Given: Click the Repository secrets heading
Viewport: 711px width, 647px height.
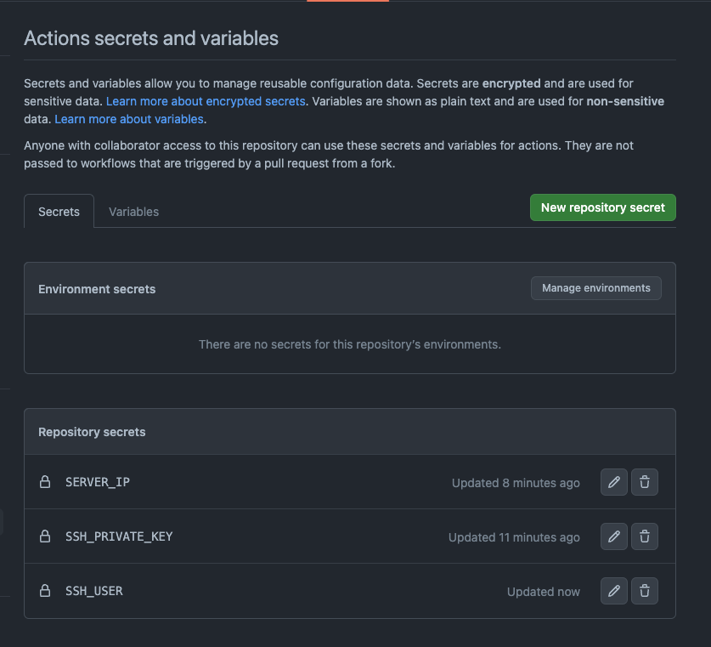Looking at the screenshot, I should 92,432.
